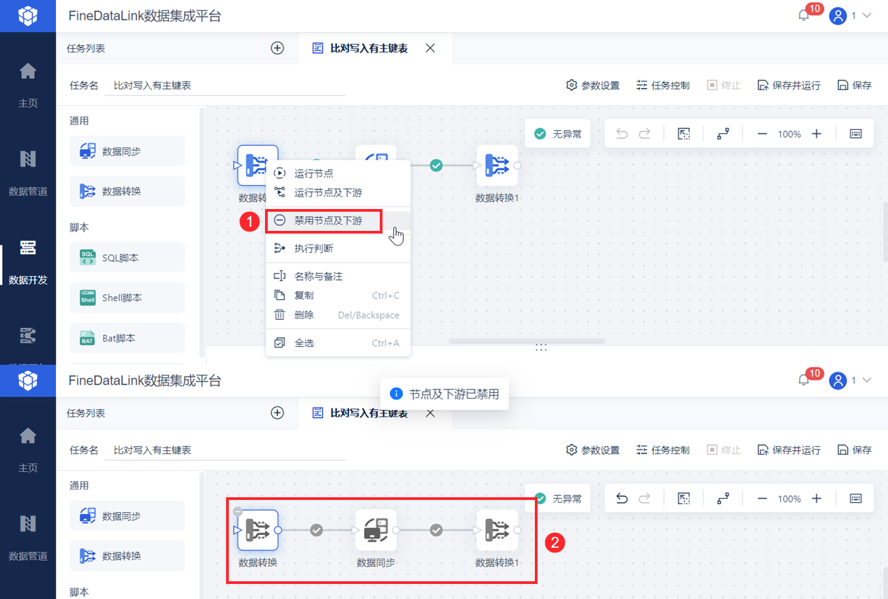Image resolution: width=888 pixels, height=599 pixels.
Task: Click 保存 in upper window
Action: pos(855,85)
